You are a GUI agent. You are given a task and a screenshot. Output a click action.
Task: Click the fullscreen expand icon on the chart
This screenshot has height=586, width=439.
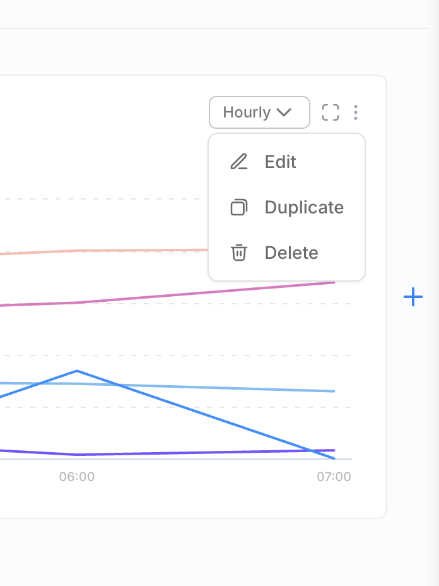coord(331,112)
